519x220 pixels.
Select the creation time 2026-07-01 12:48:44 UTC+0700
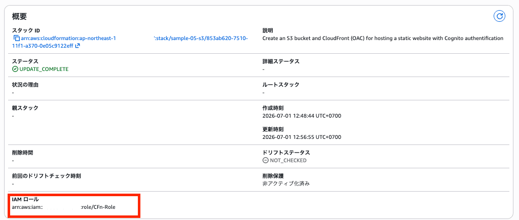(x=302, y=116)
